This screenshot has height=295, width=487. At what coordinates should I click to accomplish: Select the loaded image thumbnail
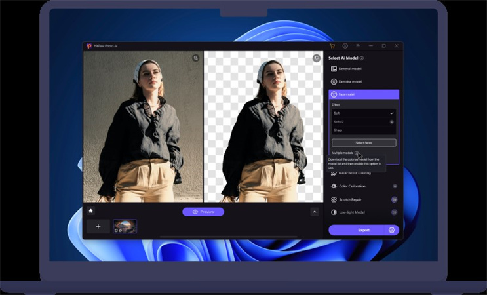pyautogui.click(x=125, y=226)
